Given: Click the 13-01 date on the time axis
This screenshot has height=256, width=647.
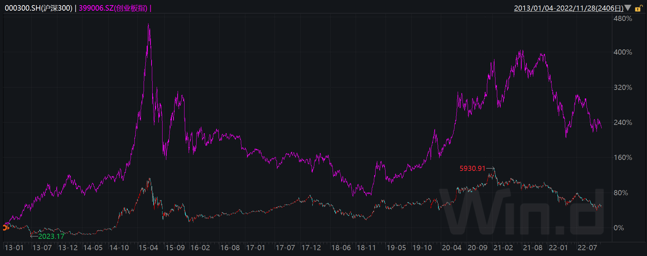Looking at the screenshot, I should [x=14, y=248].
